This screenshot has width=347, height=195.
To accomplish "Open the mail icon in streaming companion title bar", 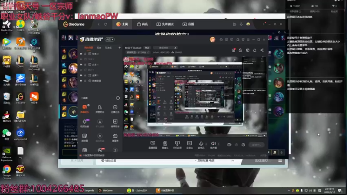I will [226, 39].
